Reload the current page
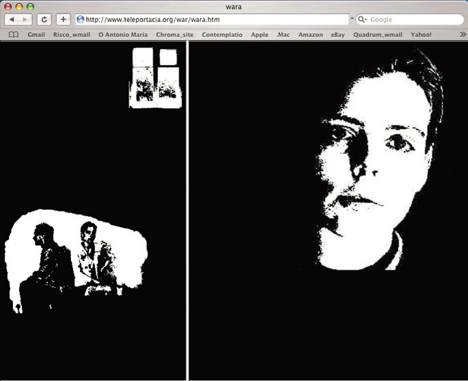The height and width of the screenshot is (381, 468). 44,19
